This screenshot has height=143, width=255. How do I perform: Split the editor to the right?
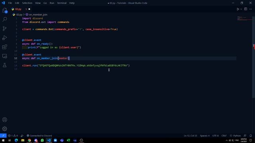[245, 9]
